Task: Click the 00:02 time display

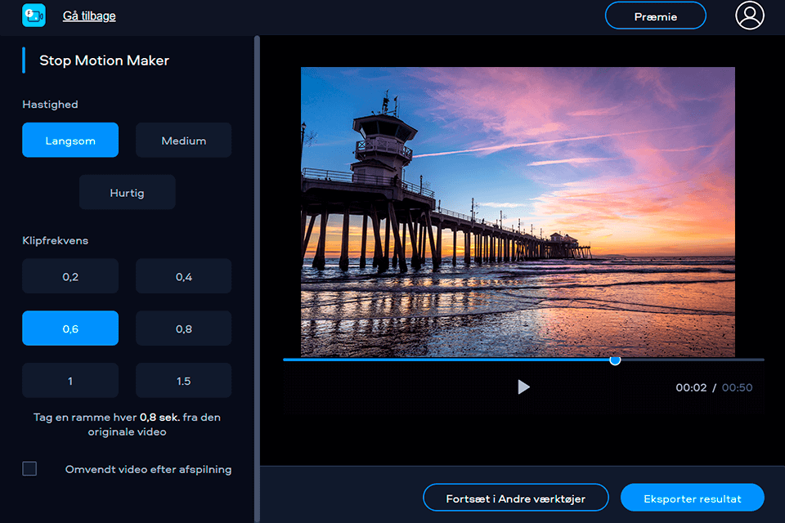Action: tap(689, 387)
